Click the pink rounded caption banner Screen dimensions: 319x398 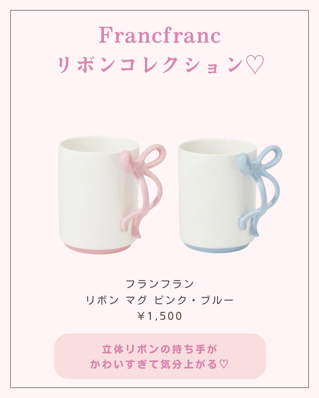click(x=160, y=356)
